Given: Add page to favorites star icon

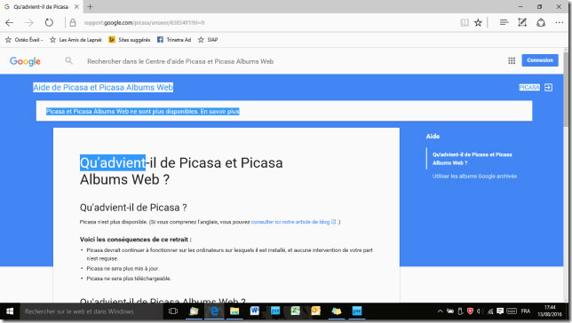Looking at the screenshot, I should [x=478, y=22].
